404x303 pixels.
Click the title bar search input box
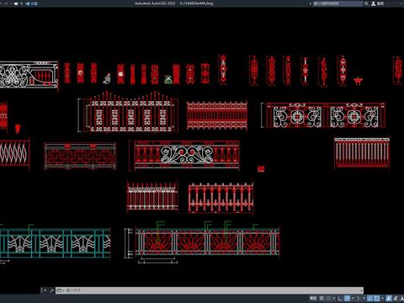pyautogui.click(x=338, y=3)
